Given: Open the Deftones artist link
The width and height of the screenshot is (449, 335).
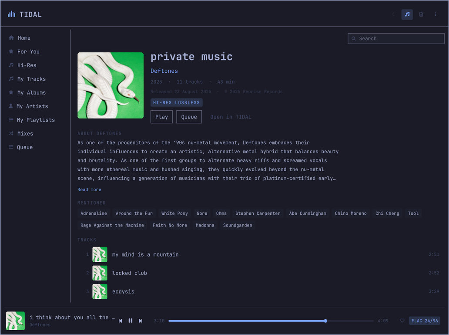Looking at the screenshot, I should click(164, 71).
